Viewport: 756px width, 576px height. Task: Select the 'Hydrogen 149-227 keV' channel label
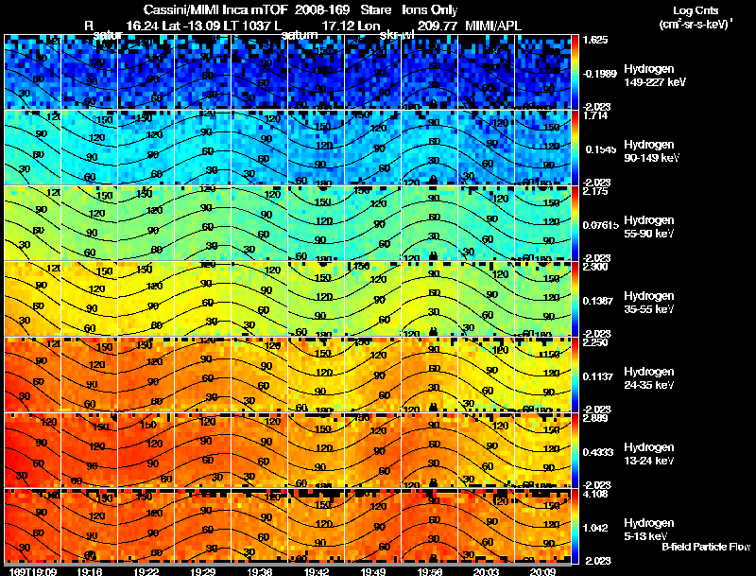click(654, 76)
